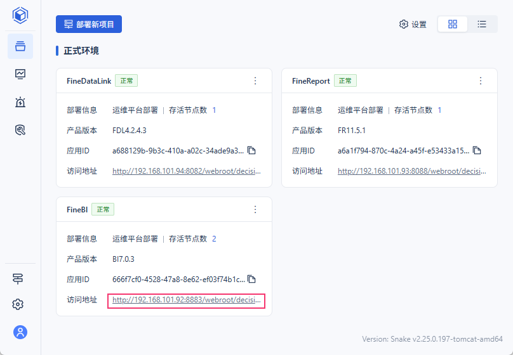This screenshot has height=355, width=513.
Task: Copy the FineDataLink application ID
Action: click(251, 150)
